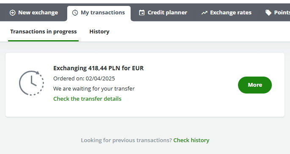Switch to the History sub-tab
Screen dimensions: 290x154
pyautogui.click(x=99, y=32)
